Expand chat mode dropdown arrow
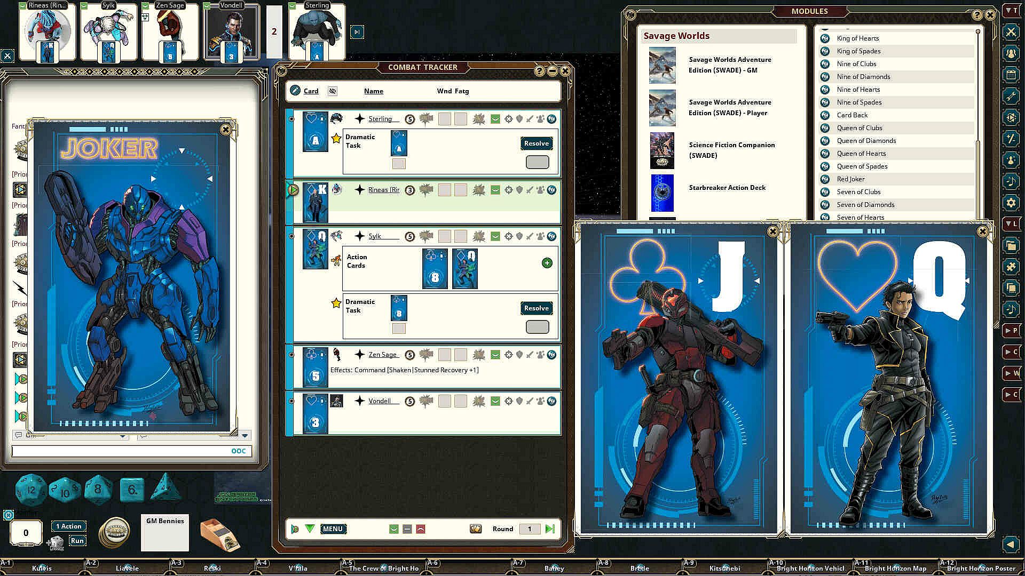Screen dimensions: 1025x576 tap(122, 436)
